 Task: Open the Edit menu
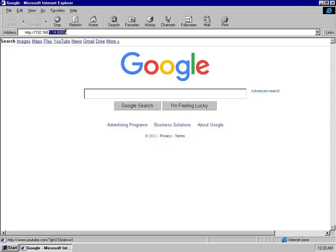(20, 10)
